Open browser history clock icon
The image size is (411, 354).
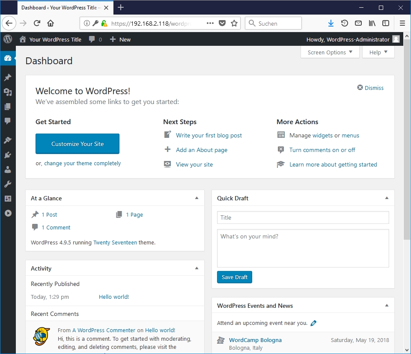pyautogui.click(x=344, y=23)
